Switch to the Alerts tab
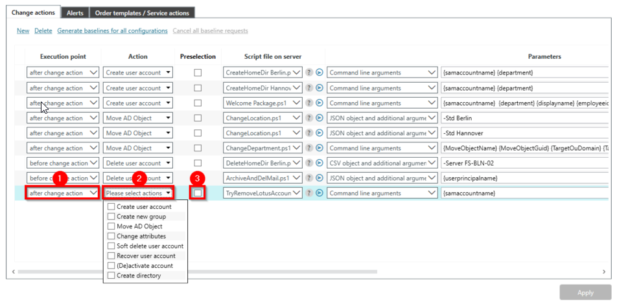This screenshot has width=617, height=304. pos(75,13)
